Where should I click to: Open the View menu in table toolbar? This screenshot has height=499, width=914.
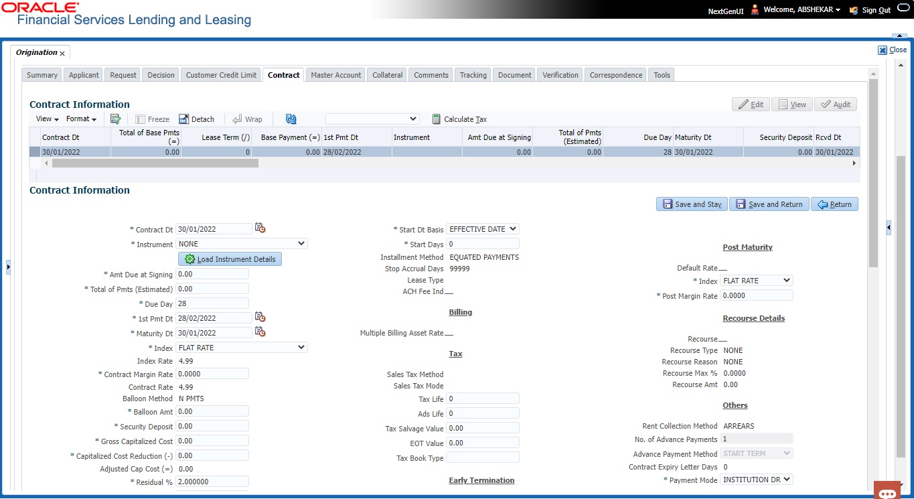[47, 119]
